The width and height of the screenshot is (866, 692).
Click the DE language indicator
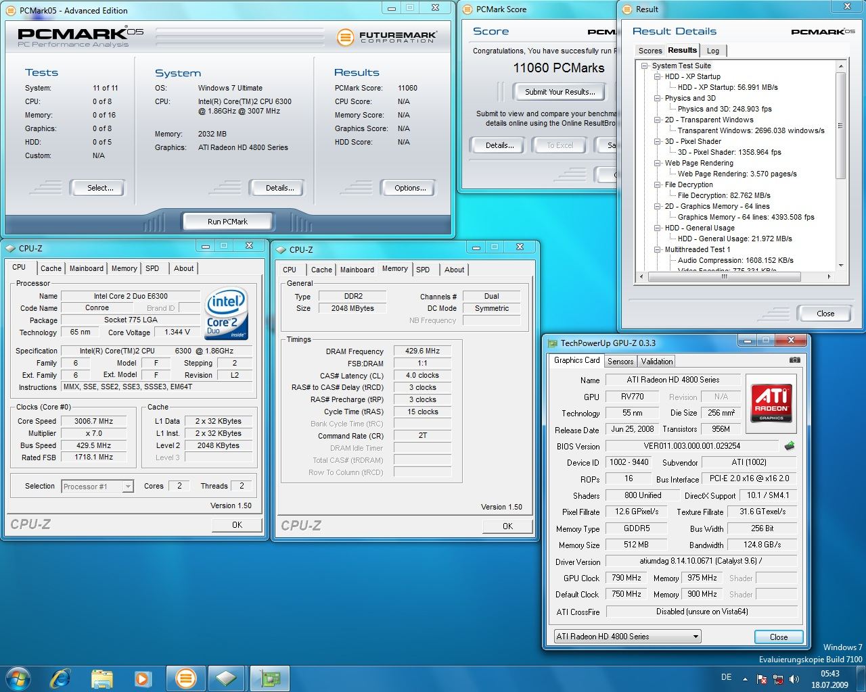pyautogui.click(x=726, y=677)
